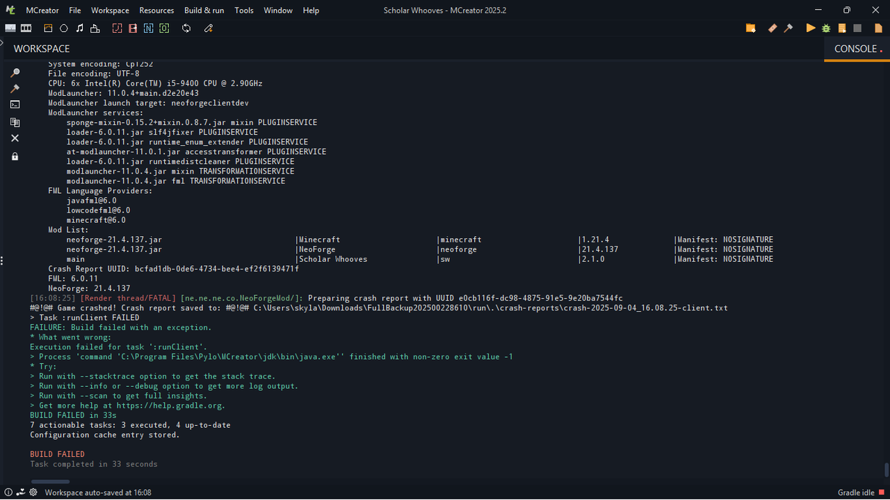Viewport: 890px width, 500px height.
Task: Click the vertical console scrollbar thumb
Action: (x=886, y=469)
